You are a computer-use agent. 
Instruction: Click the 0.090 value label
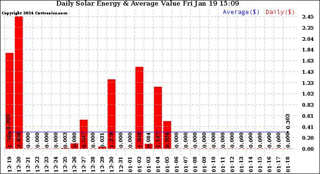74,140
